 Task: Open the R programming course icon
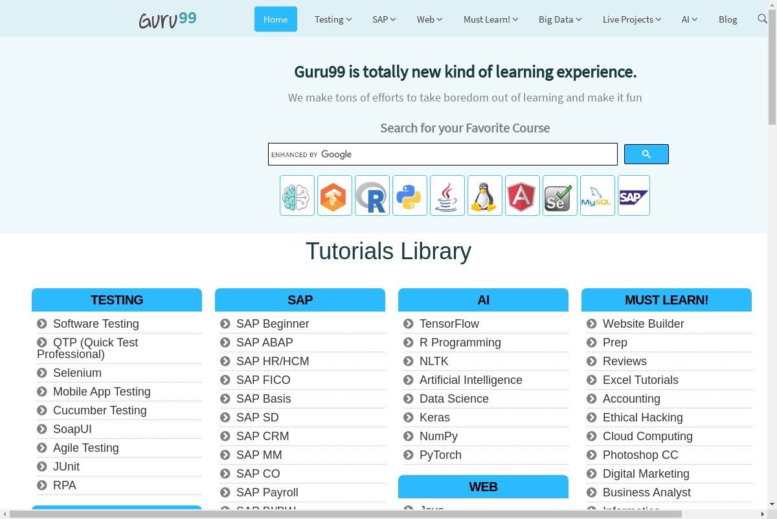372,195
